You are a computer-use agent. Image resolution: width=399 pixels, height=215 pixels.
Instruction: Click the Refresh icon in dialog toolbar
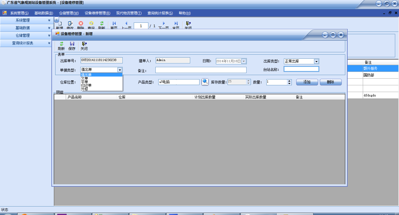tap(61, 44)
